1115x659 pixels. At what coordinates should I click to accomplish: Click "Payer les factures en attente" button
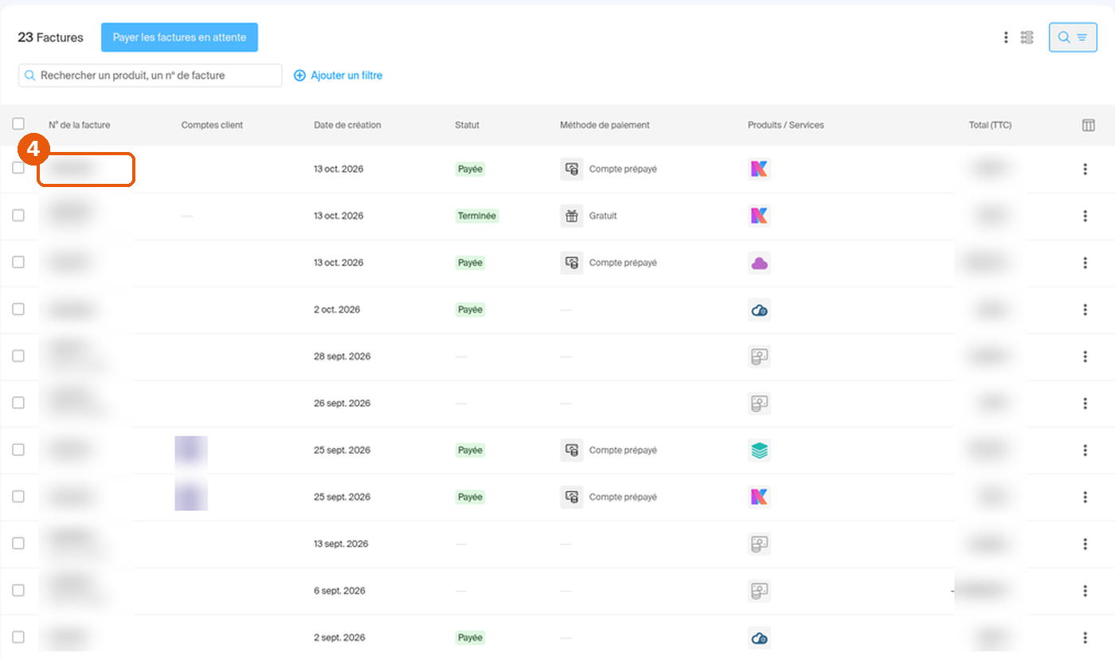(x=179, y=37)
